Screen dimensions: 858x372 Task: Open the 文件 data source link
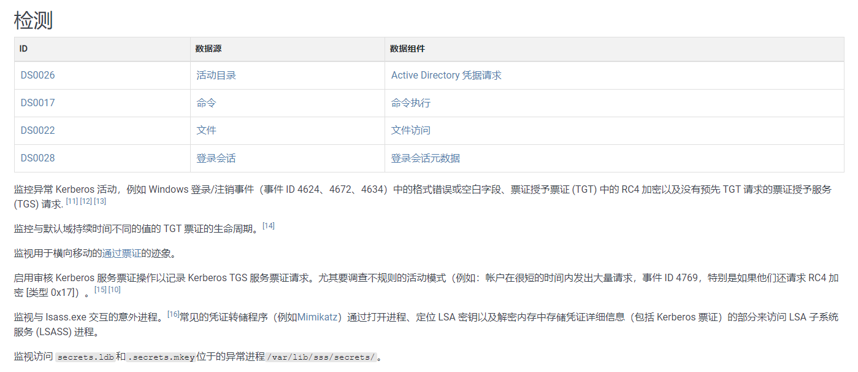click(x=206, y=131)
